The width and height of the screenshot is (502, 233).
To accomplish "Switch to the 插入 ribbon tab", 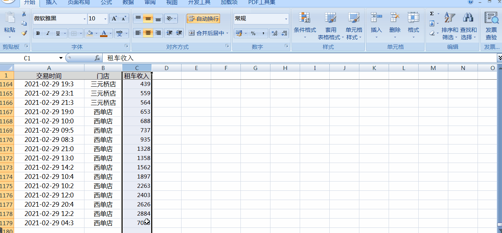I will click(51, 3).
